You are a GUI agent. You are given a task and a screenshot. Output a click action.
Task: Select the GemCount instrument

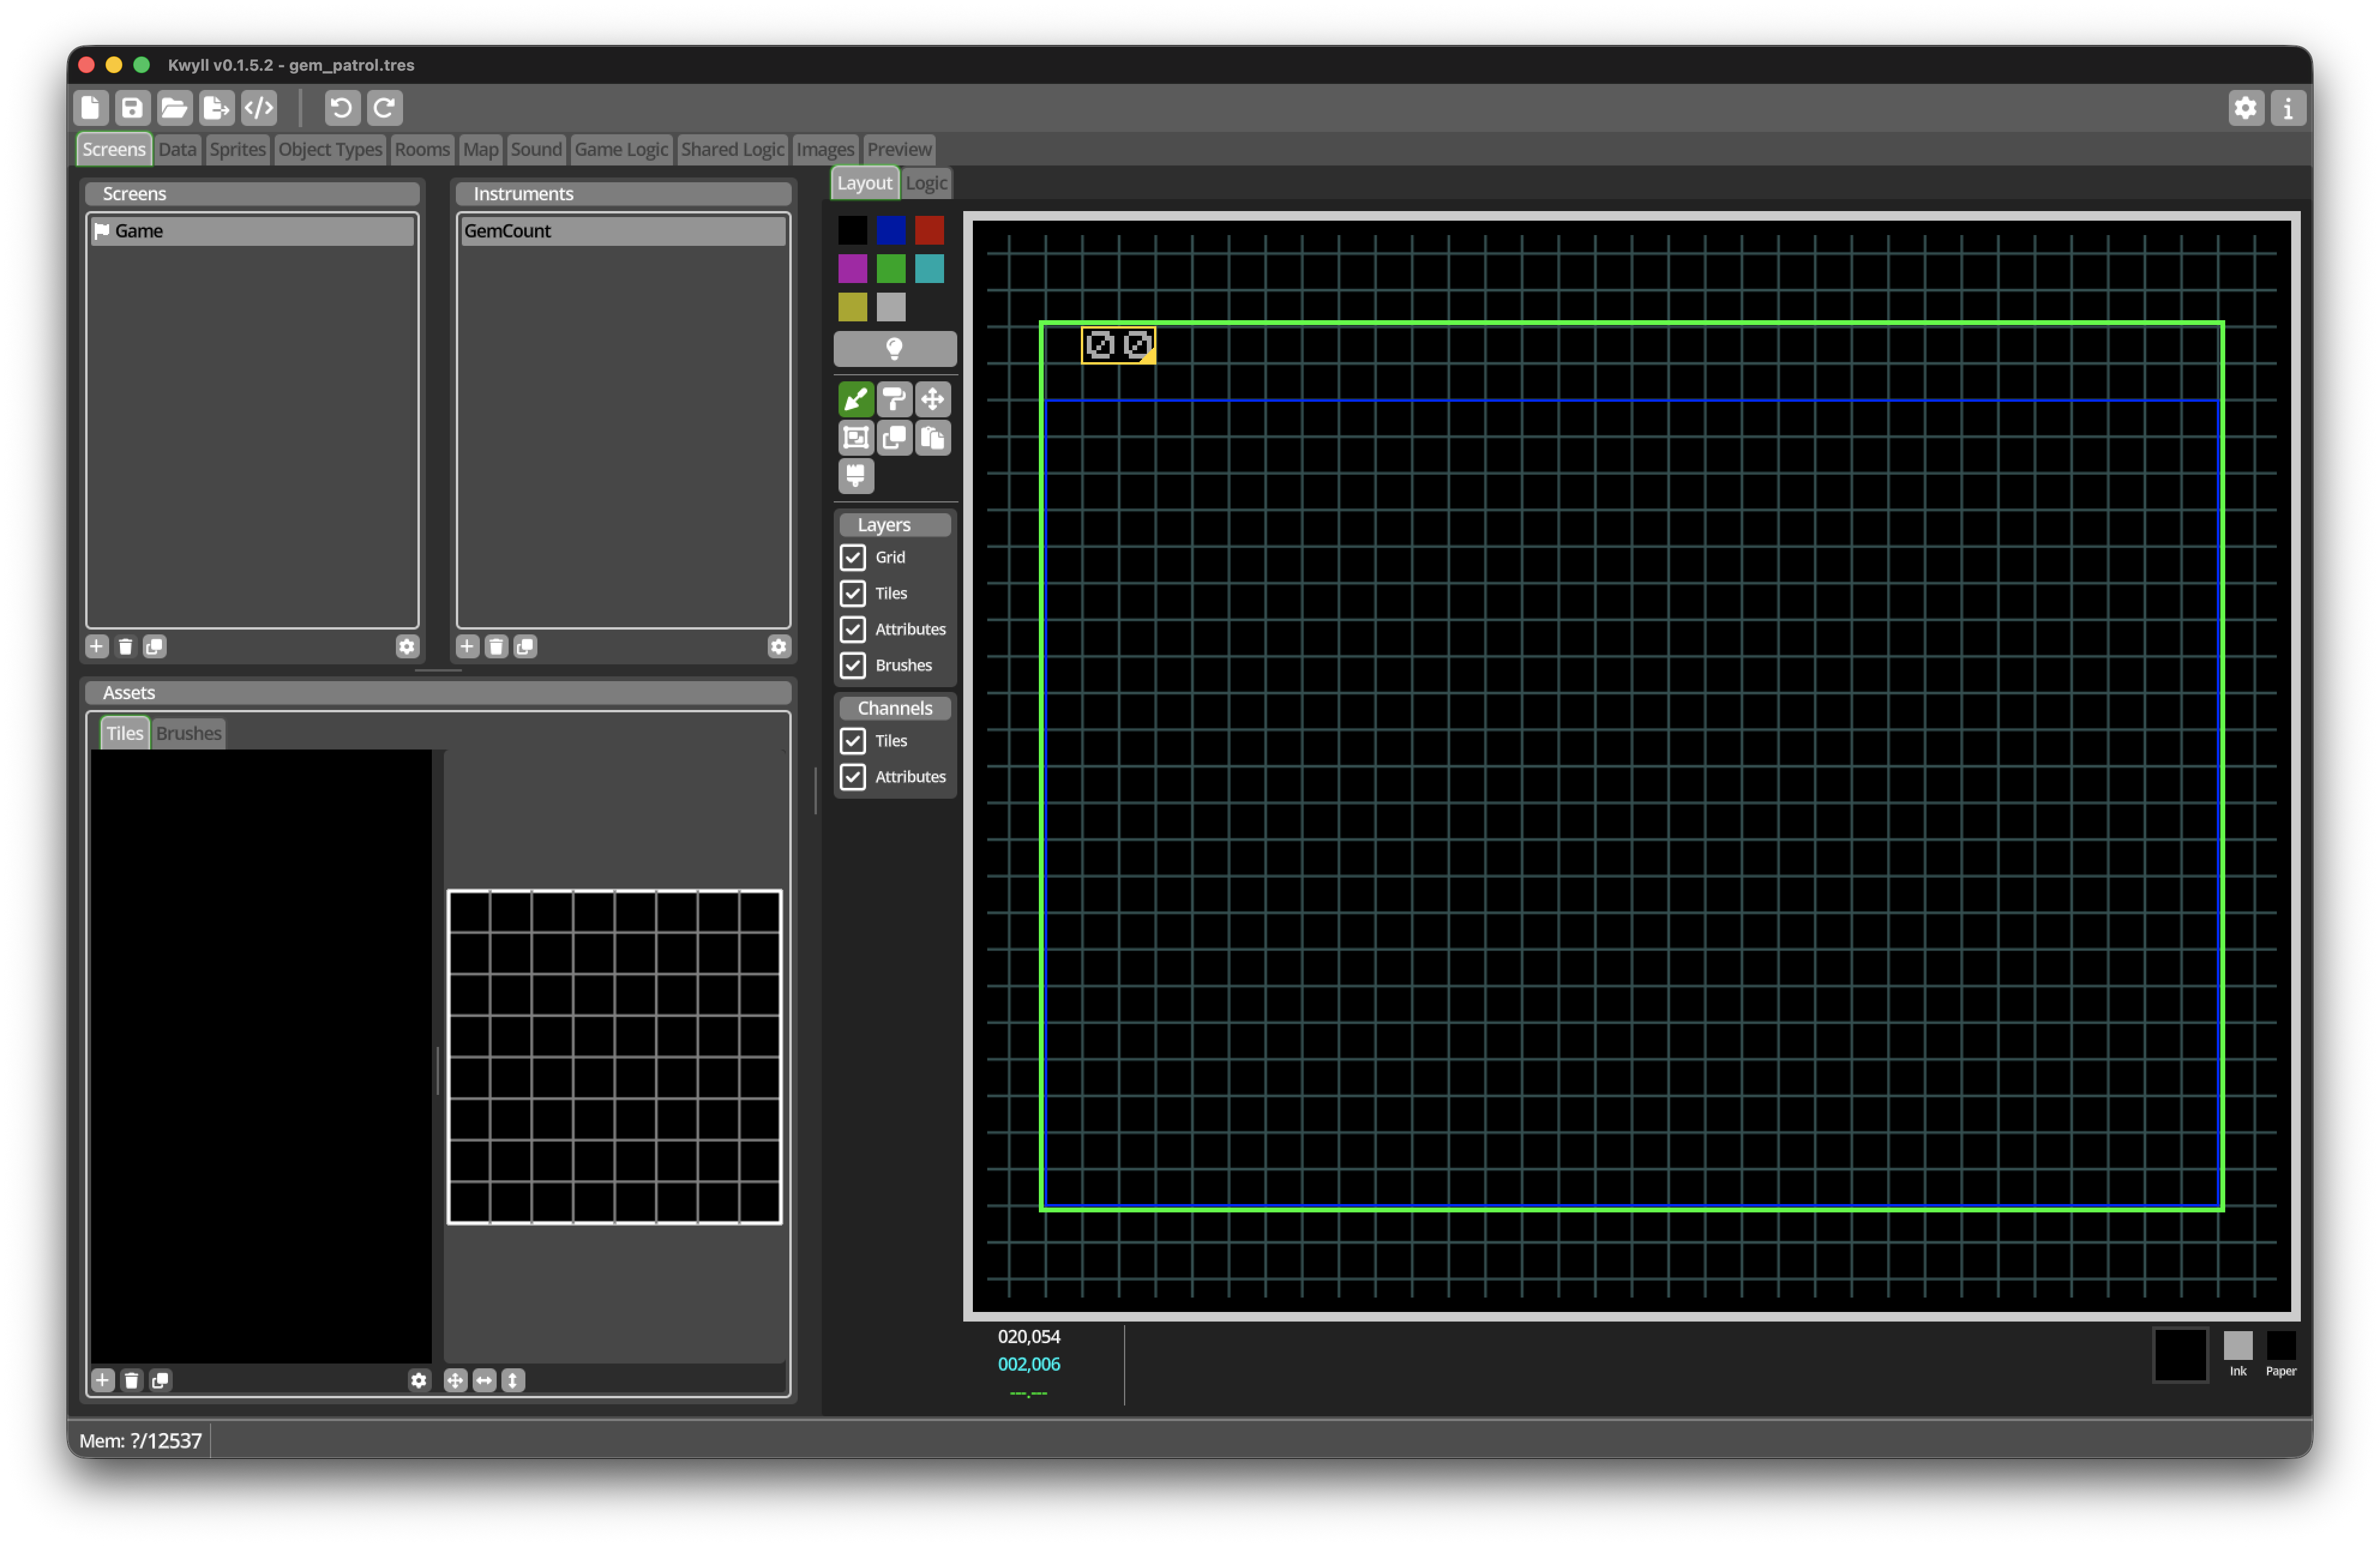click(x=623, y=231)
